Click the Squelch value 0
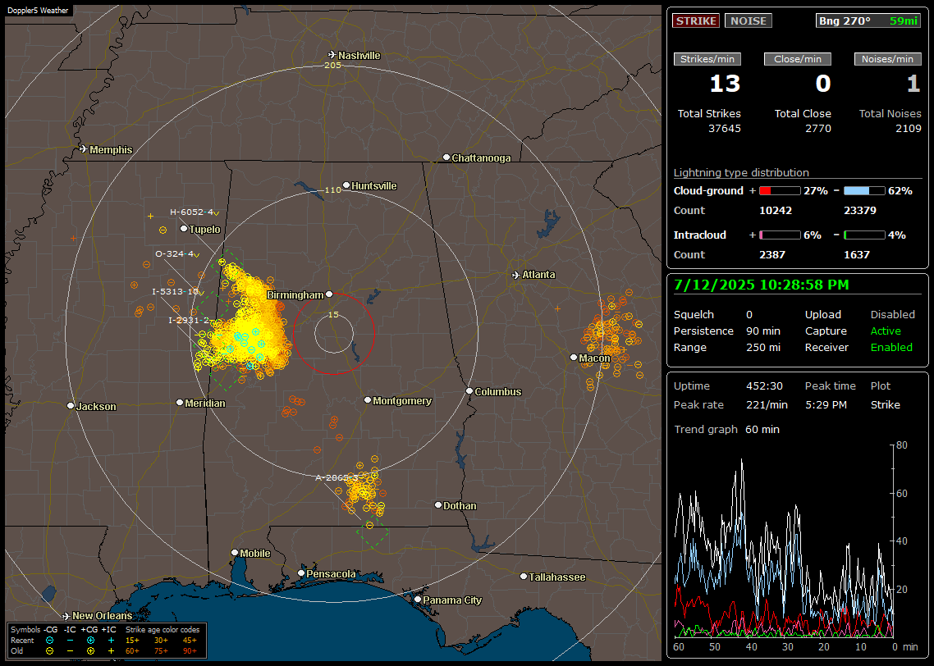This screenshot has width=934, height=666. (x=749, y=314)
